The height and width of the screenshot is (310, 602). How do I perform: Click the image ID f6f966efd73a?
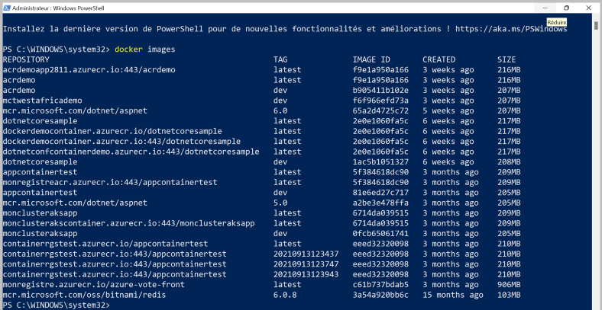(380, 101)
